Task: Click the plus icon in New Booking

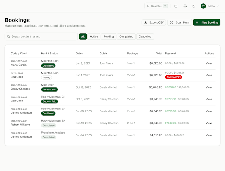Action: point(197,22)
